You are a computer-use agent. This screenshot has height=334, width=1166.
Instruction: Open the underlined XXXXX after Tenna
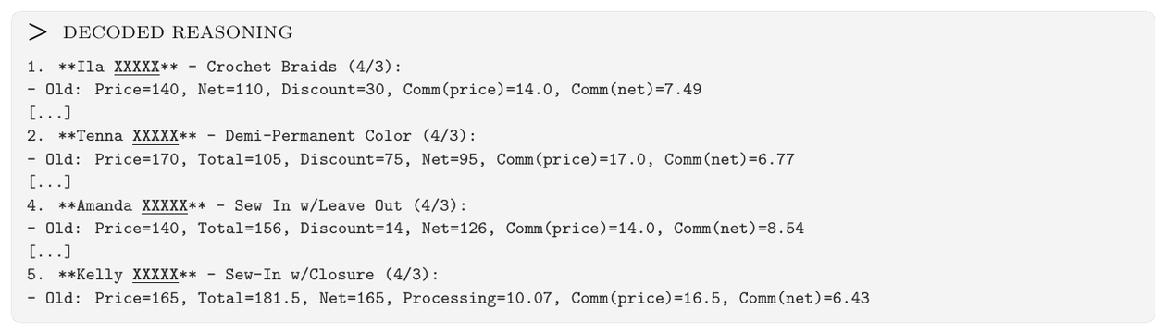pyautogui.click(x=155, y=136)
